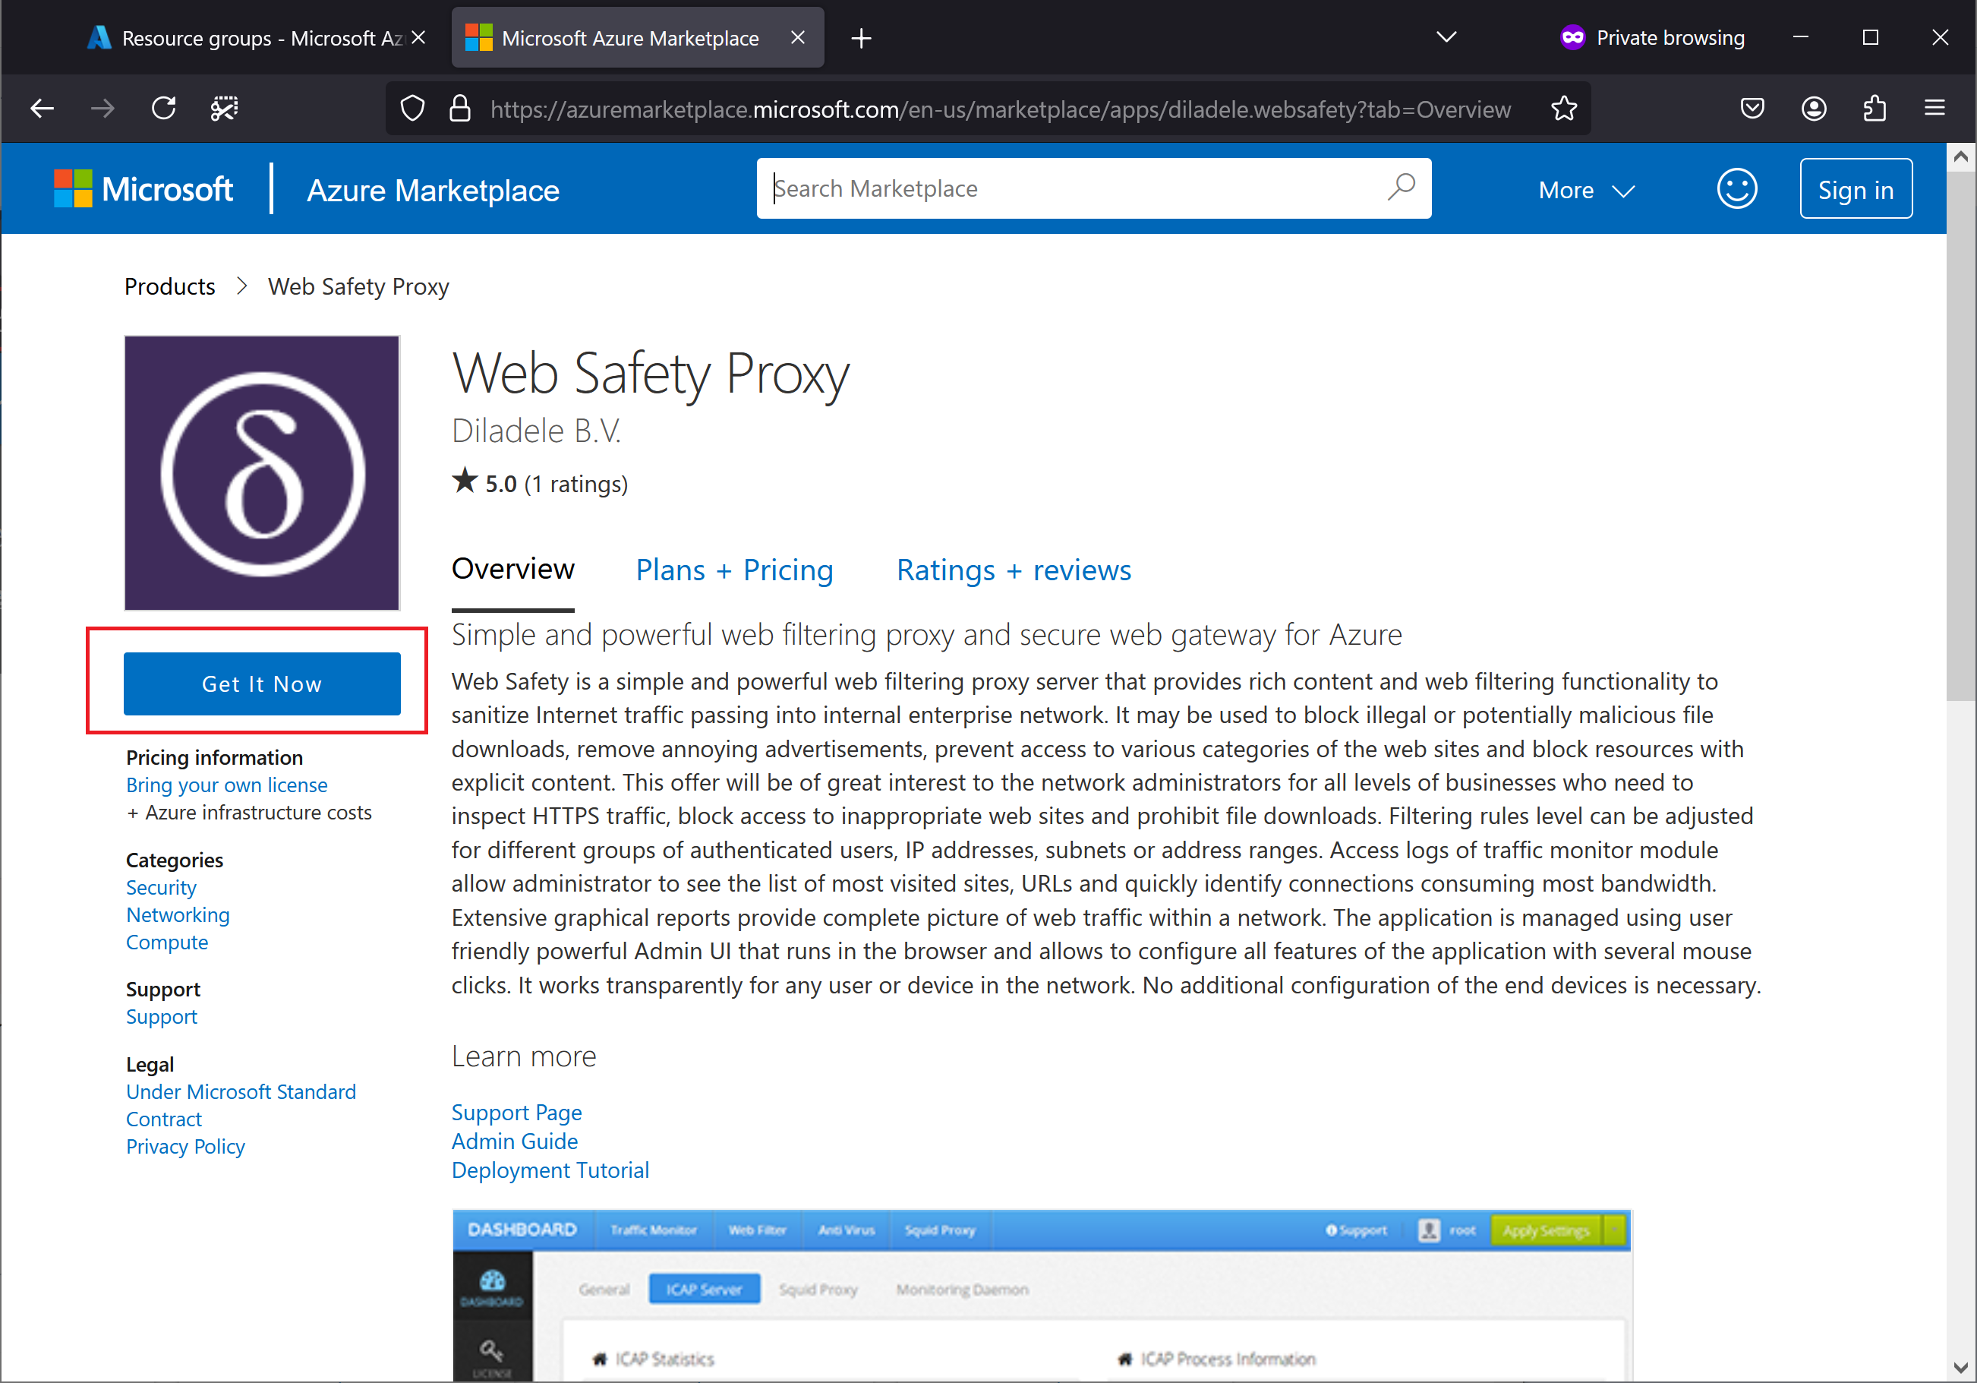Open the Plans + Pricing tab
The image size is (1977, 1383).
(x=733, y=570)
